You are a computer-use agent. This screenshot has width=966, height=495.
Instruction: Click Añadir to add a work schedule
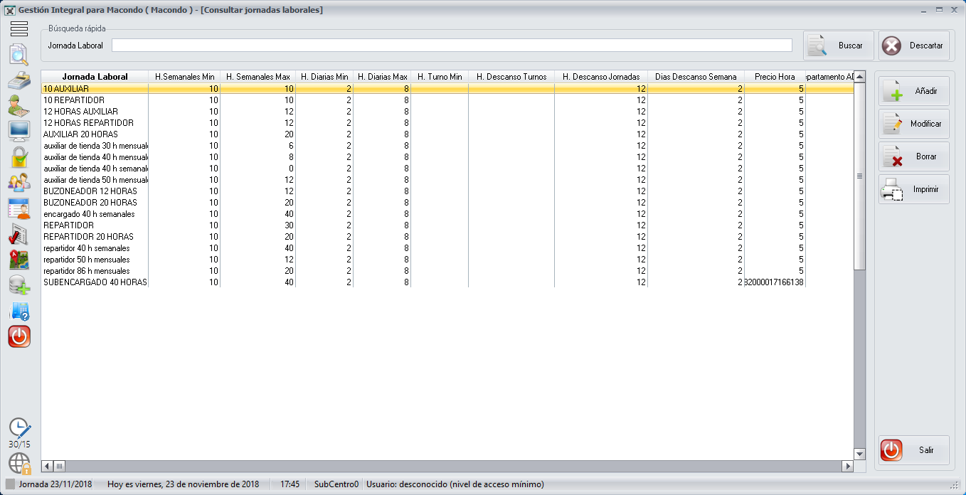[x=913, y=91]
